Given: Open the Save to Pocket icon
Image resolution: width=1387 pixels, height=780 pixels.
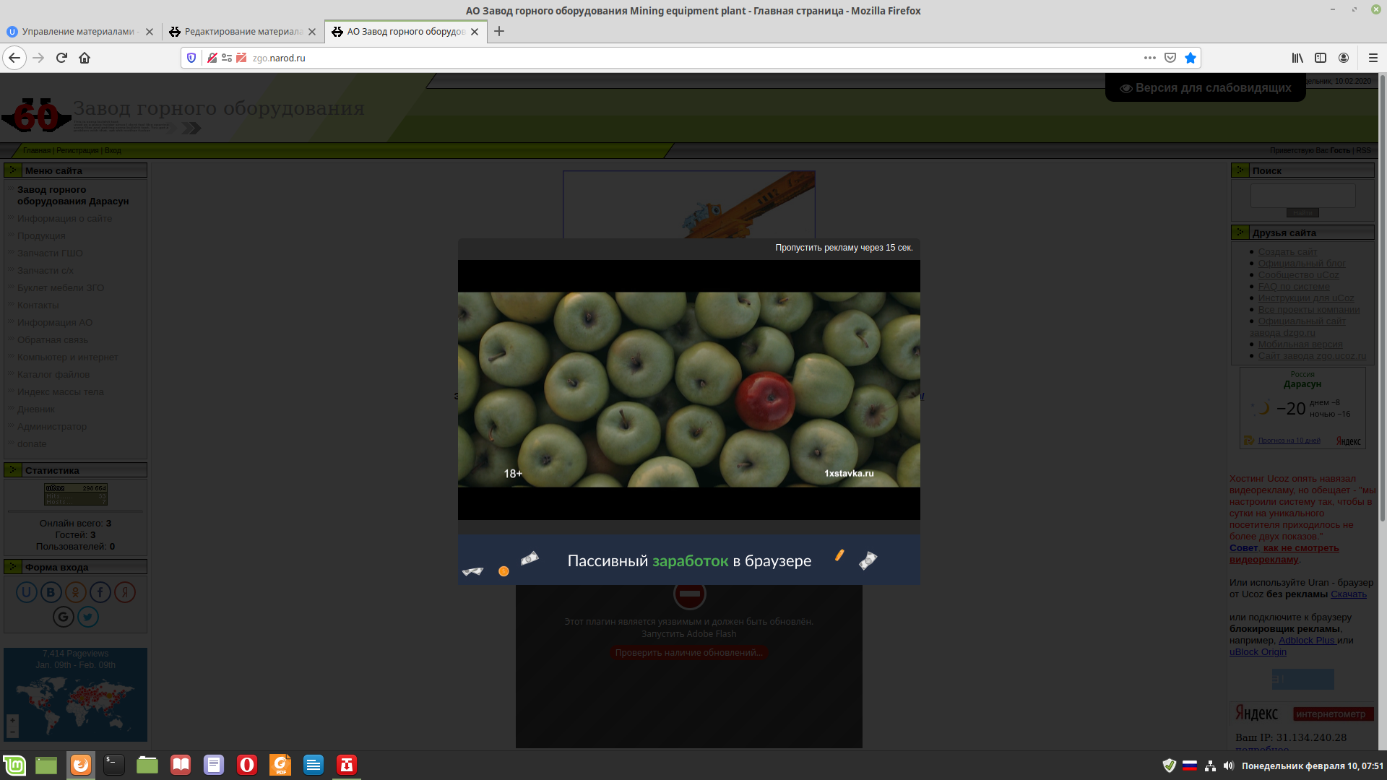Looking at the screenshot, I should [x=1170, y=58].
